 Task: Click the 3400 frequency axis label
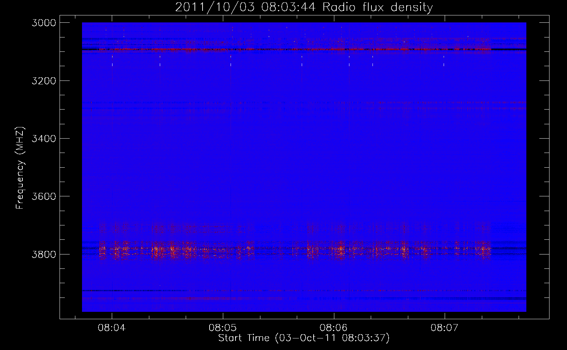[x=43, y=139]
